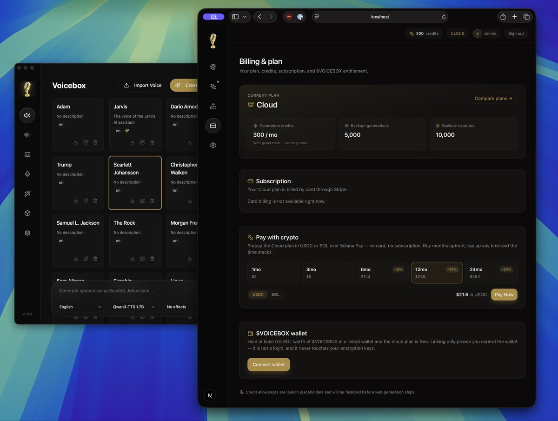The height and width of the screenshot is (421, 558).
Task: Select the 3mo prepay option
Action: coord(328,273)
